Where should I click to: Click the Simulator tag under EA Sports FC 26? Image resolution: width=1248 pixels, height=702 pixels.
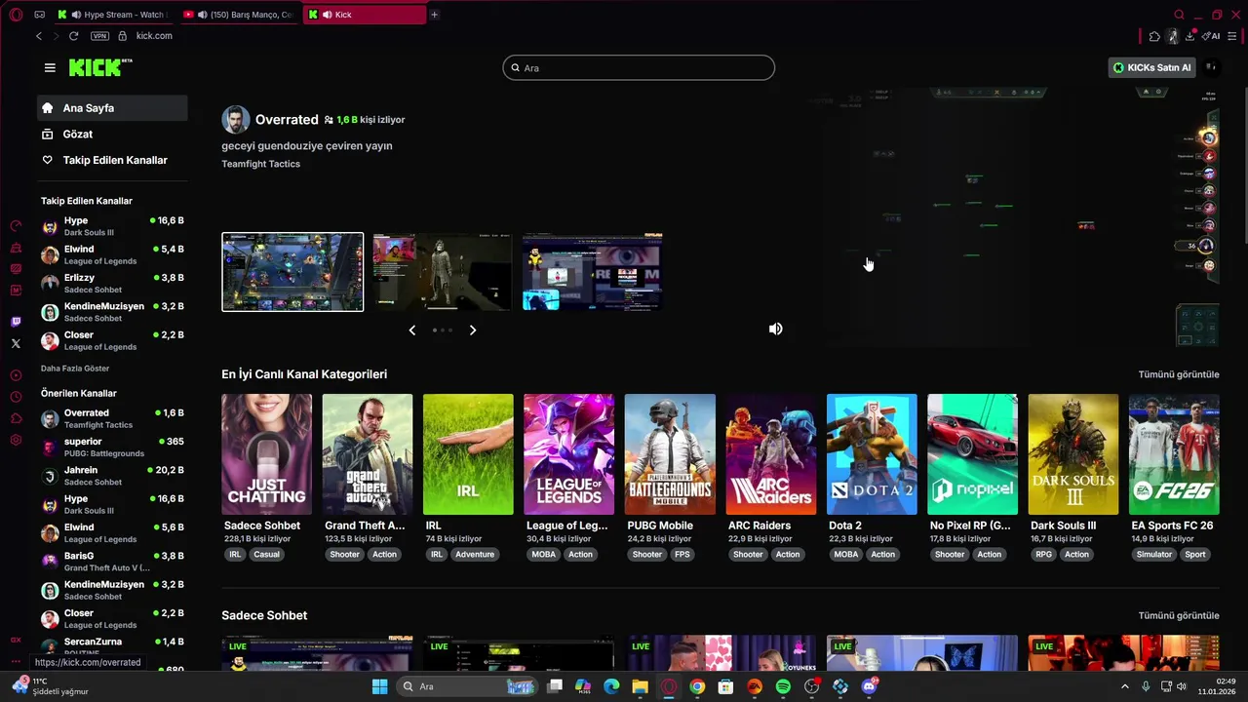(x=1153, y=554)
